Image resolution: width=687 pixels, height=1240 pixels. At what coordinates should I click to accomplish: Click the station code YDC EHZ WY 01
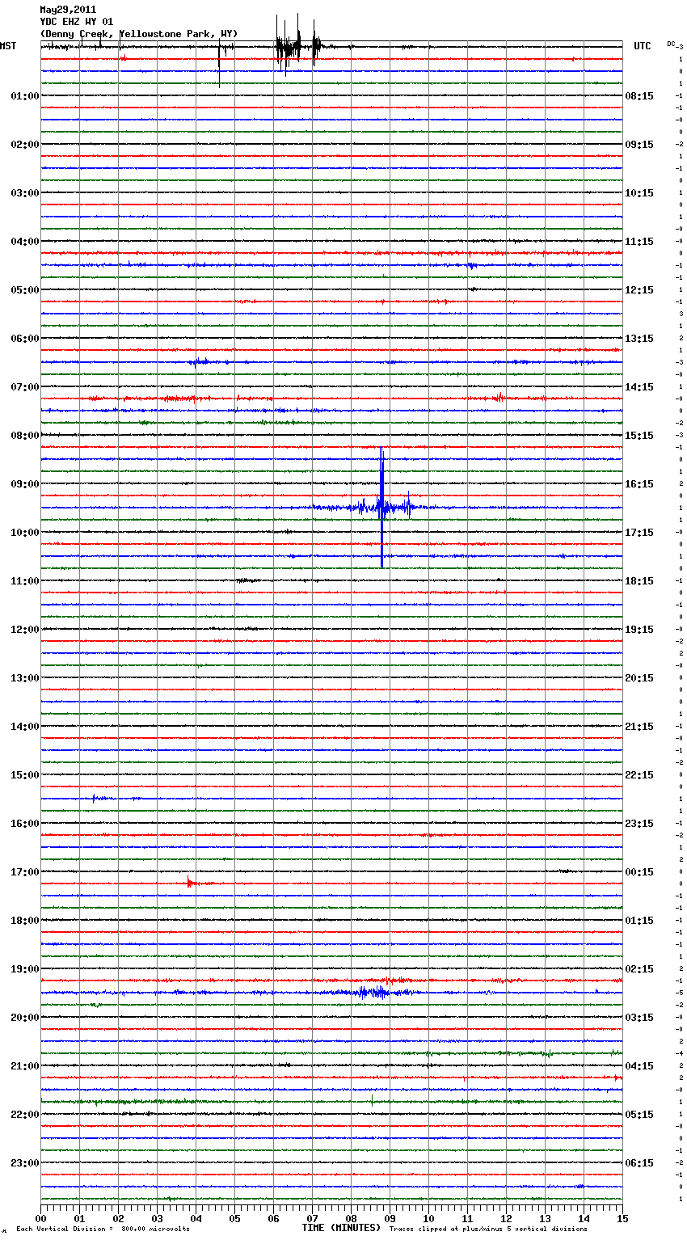click(x=77, y=22)
